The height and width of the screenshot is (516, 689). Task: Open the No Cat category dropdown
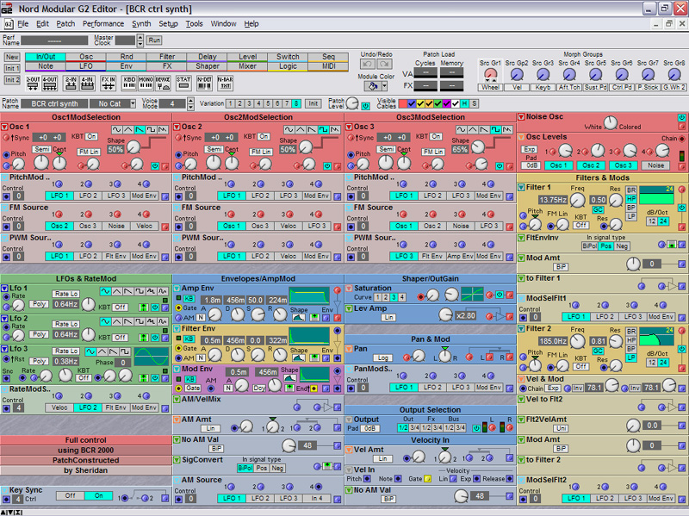click(133, 103)
